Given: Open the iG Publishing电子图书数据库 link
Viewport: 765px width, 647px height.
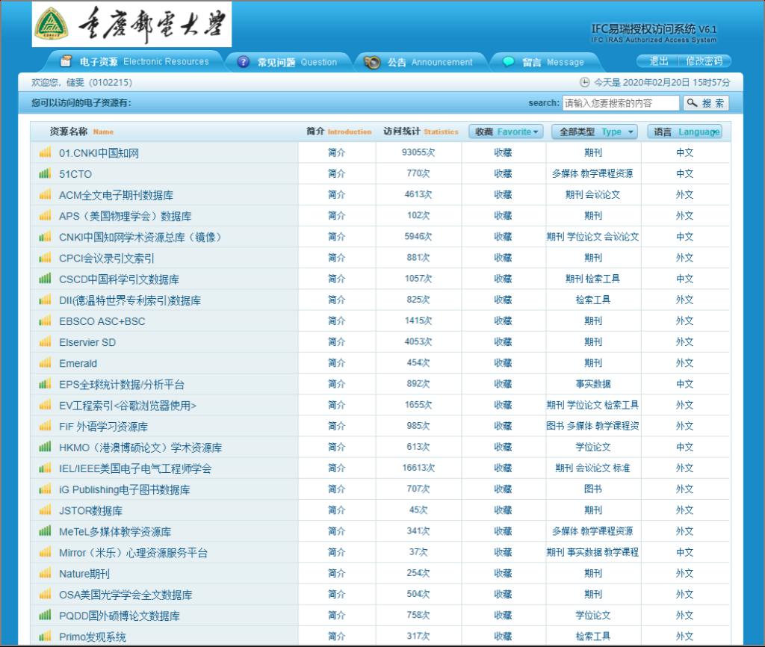Looking at the screenshot, I should [125, 490].
